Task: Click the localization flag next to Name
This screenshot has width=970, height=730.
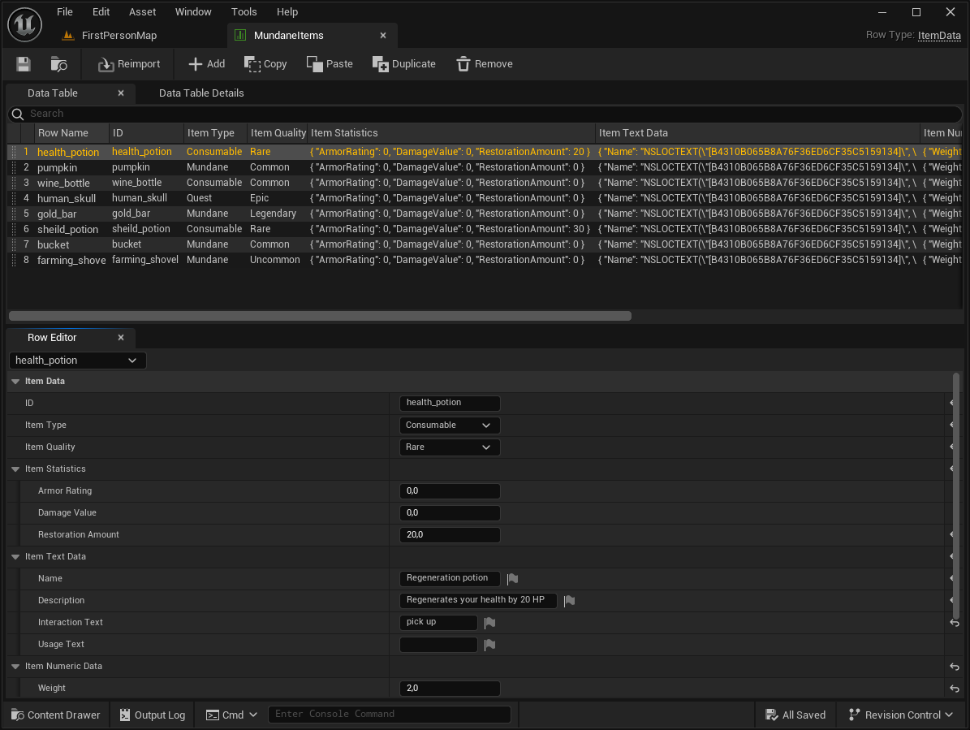Action: [x=512, y=579]
